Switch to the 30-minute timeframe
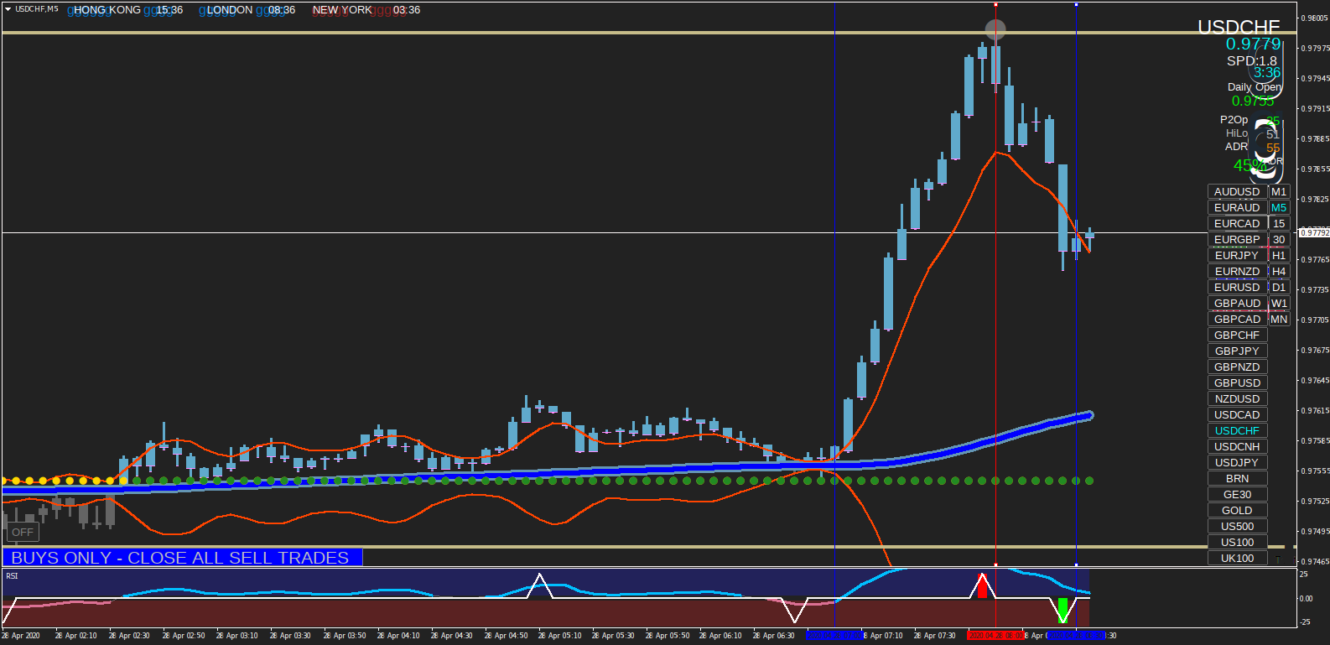The image size is (1330, 645). pos(1279,240)
